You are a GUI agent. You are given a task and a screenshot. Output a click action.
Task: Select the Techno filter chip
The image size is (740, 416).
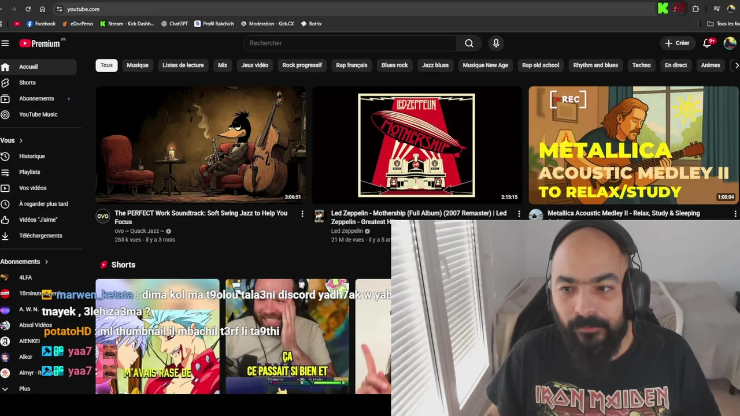(641, 65)
